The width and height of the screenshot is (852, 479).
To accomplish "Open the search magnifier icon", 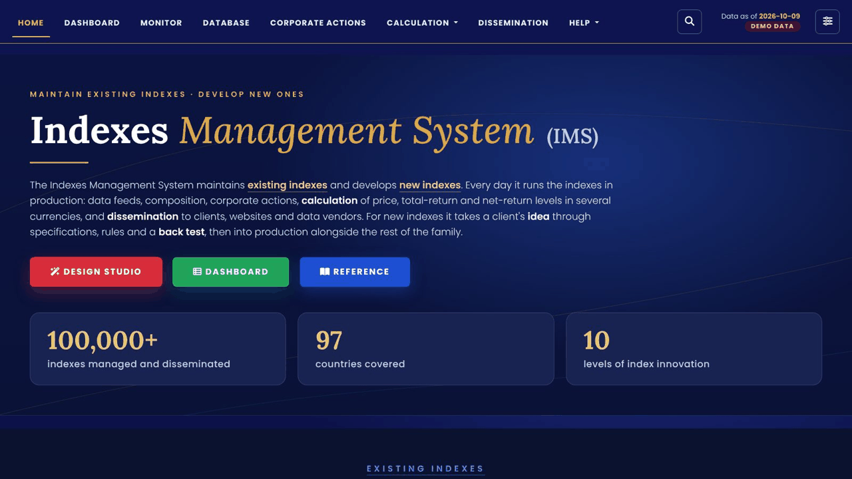I will pos(690,21).
